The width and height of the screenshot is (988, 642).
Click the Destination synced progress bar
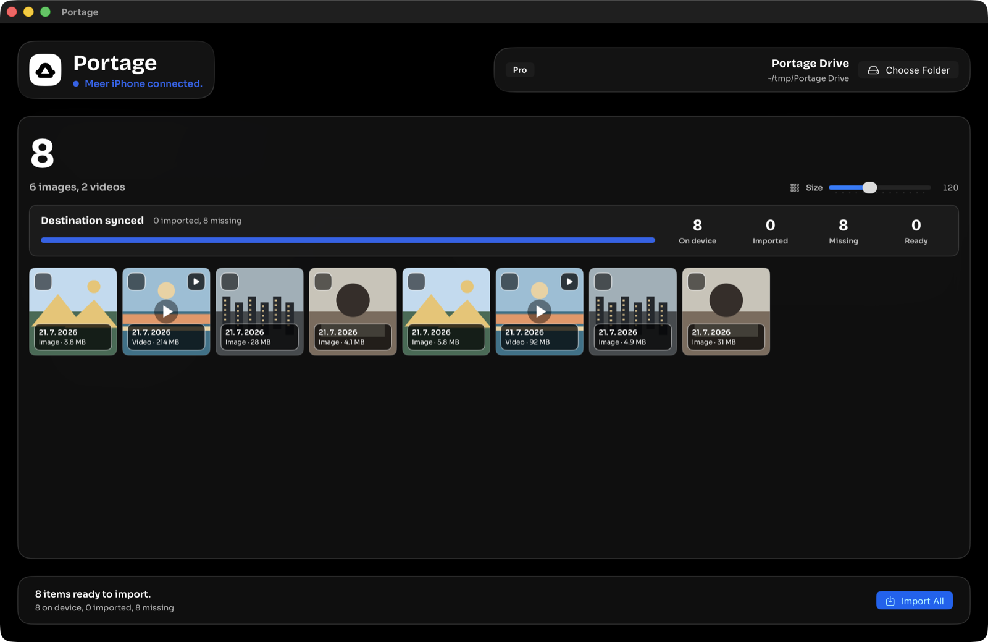[348, 240]
